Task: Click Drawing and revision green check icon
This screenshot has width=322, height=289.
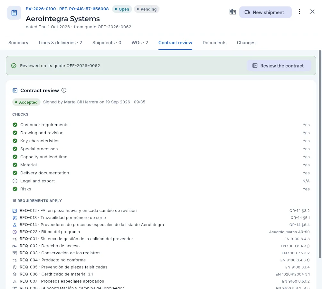Action: click(x=15, y=133)
